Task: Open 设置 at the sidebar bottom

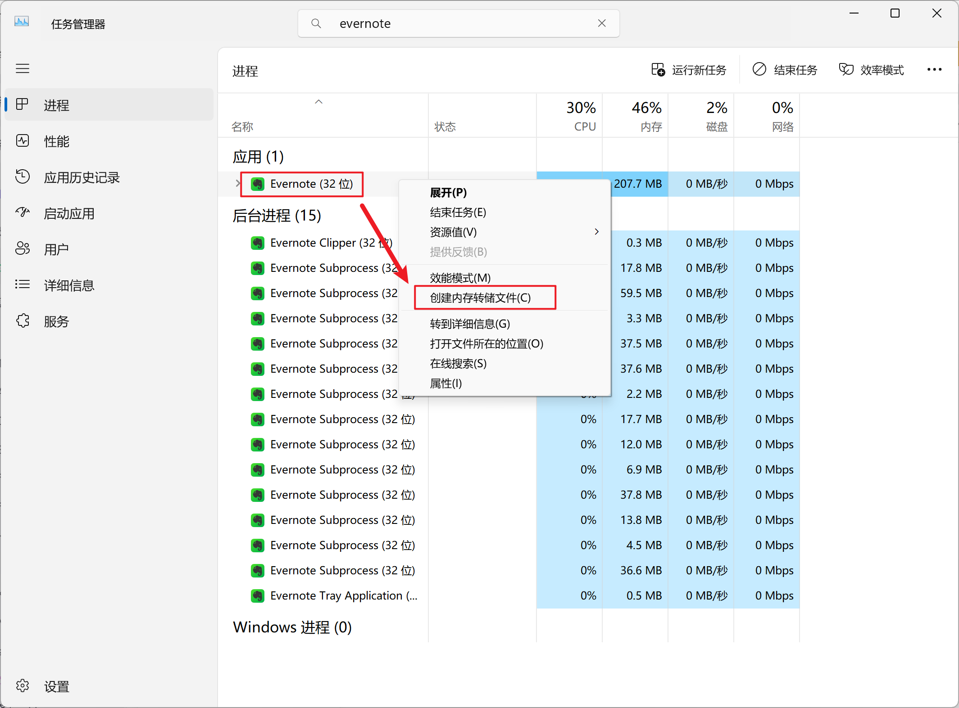Action: click(109, 686)
